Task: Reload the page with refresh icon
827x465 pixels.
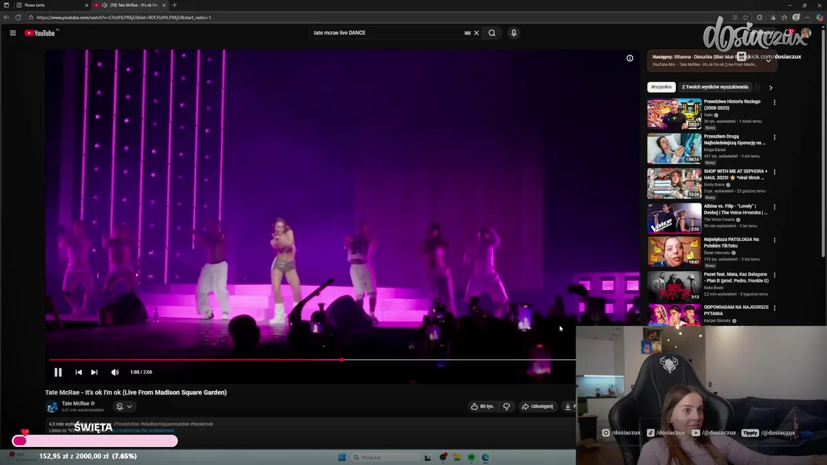Action: click(x=18, y=17)
